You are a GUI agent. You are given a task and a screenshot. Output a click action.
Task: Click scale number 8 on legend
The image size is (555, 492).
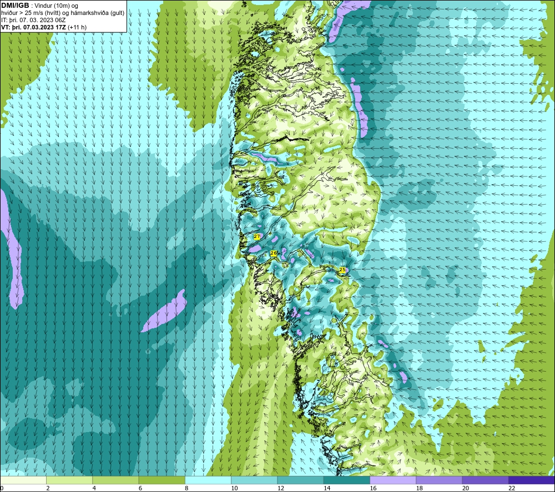(x=186, y=488)
